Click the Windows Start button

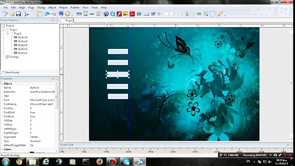(6, 162)
